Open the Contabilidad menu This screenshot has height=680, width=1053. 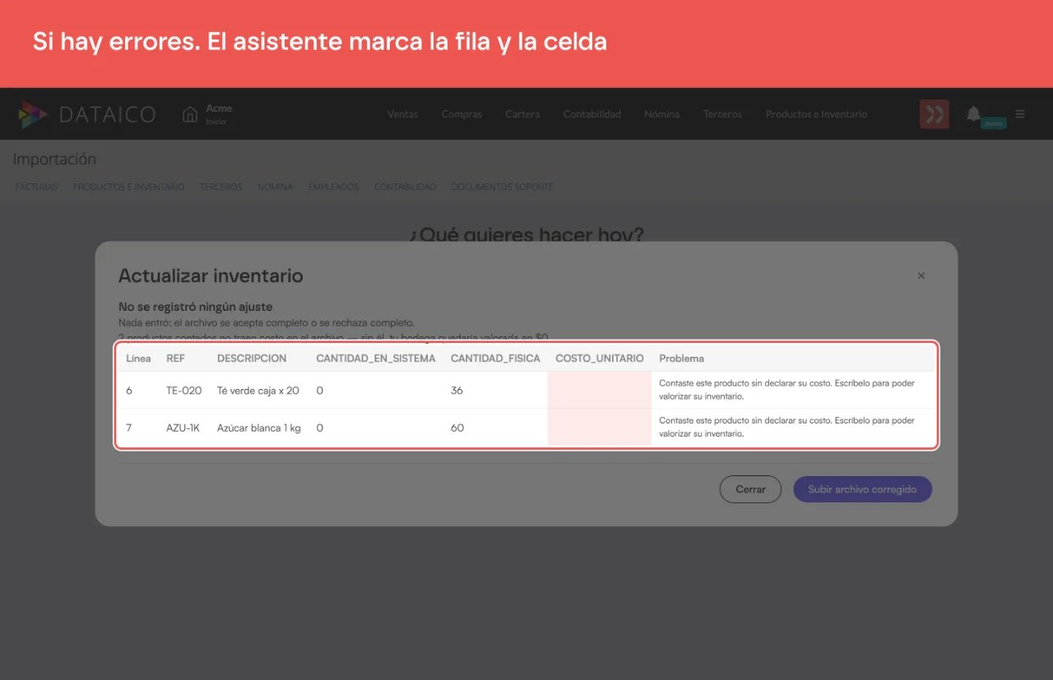(592, 114)
